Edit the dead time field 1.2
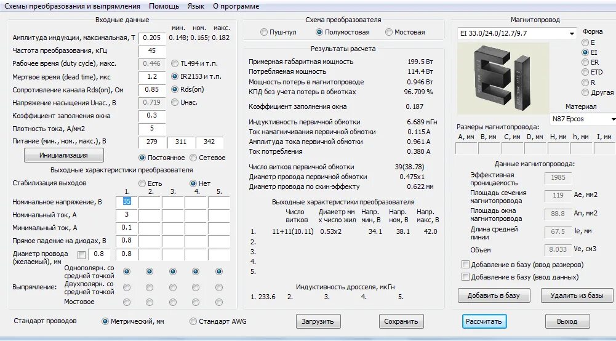The image size is (616, 341). [152, 76]
